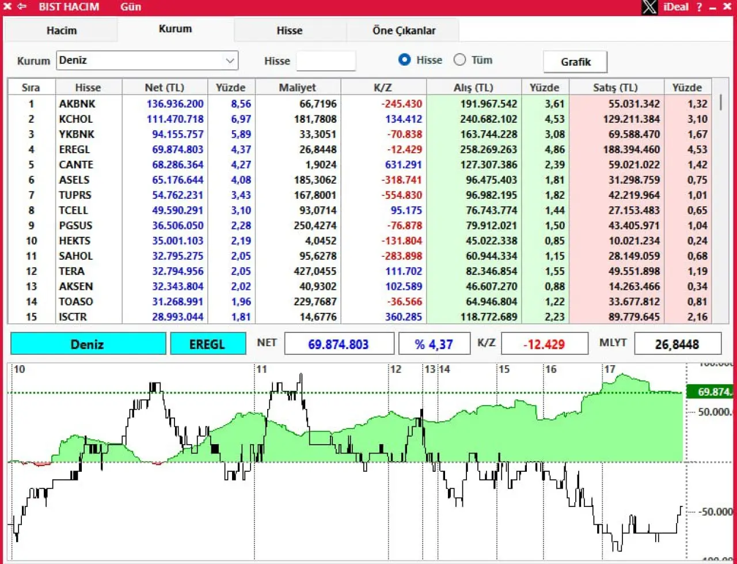This screenshot has height=564, width=737.
Task: Click the back arrow icon in title bar
Action: (22, 7)
